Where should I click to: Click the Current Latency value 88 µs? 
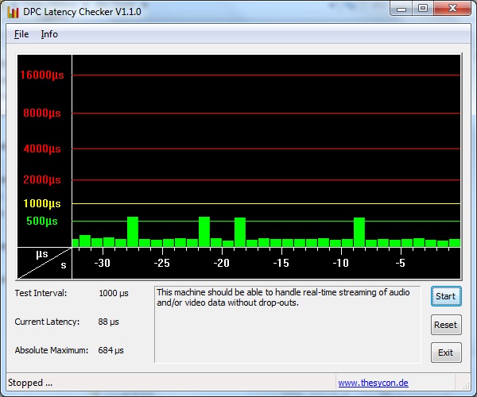(108, 322)
